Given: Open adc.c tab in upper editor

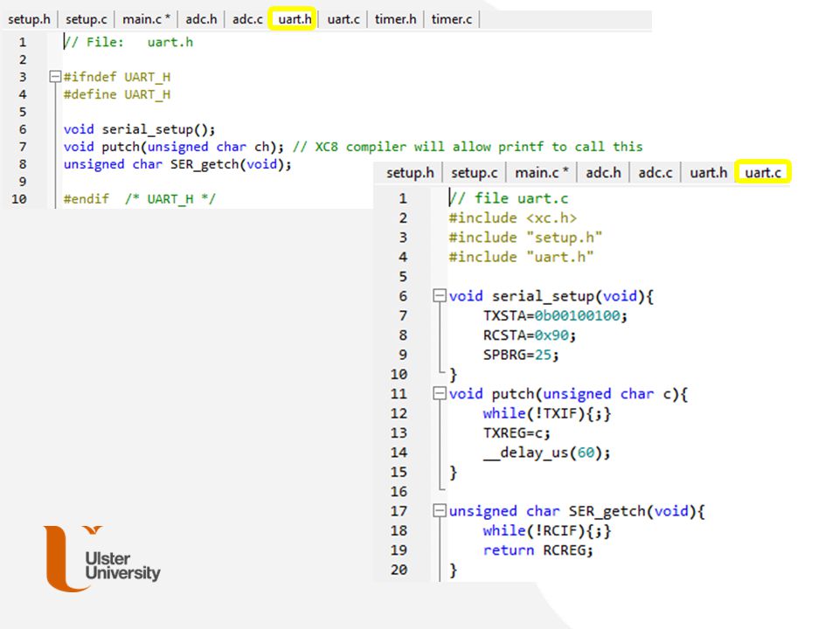Looking at the screenshot, I should [x=247, y=19].
